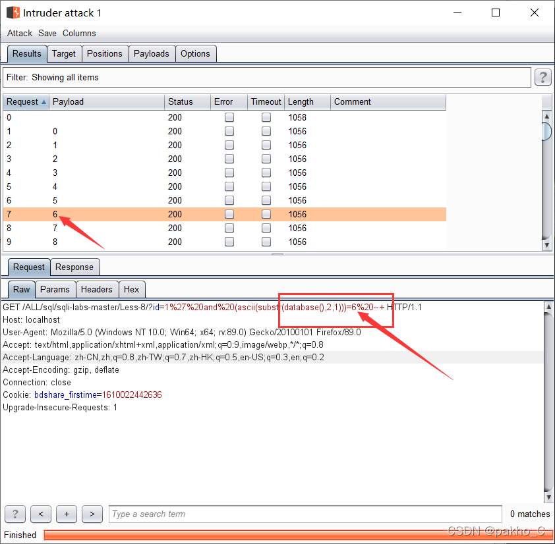The image size is (555, 544).
Task: Go to previous search match with the < button
Action: [x=41, y=514]
